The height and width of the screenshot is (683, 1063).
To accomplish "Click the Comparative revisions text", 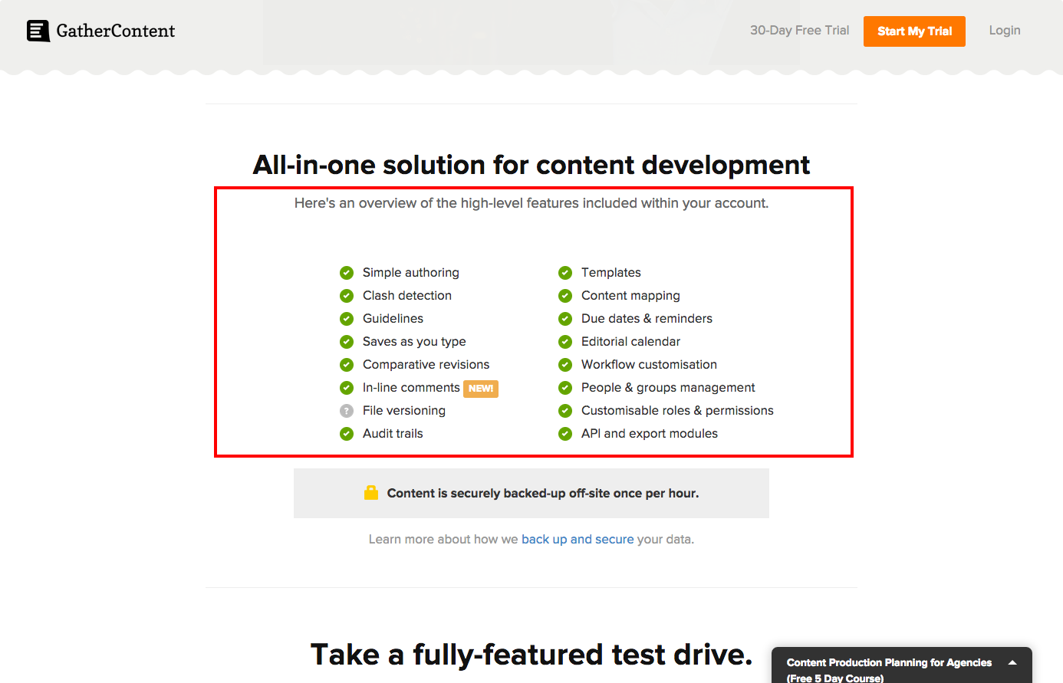I will (426, 365).
